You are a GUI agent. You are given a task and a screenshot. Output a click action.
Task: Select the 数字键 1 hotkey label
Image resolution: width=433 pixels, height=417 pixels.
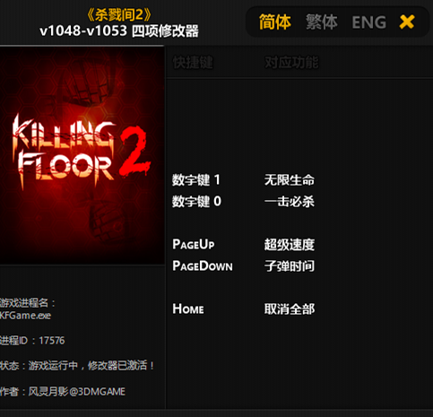point(196,180)
